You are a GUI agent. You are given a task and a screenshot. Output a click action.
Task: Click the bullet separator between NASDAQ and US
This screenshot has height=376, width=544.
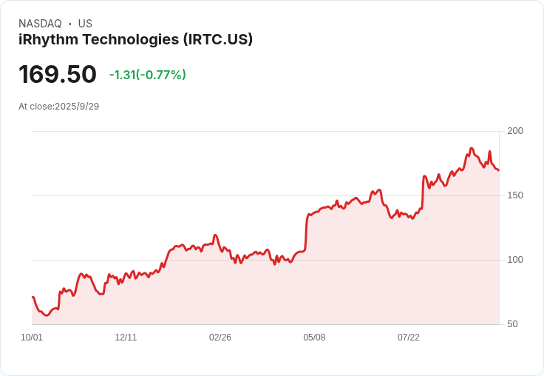(x=70, y=24)
